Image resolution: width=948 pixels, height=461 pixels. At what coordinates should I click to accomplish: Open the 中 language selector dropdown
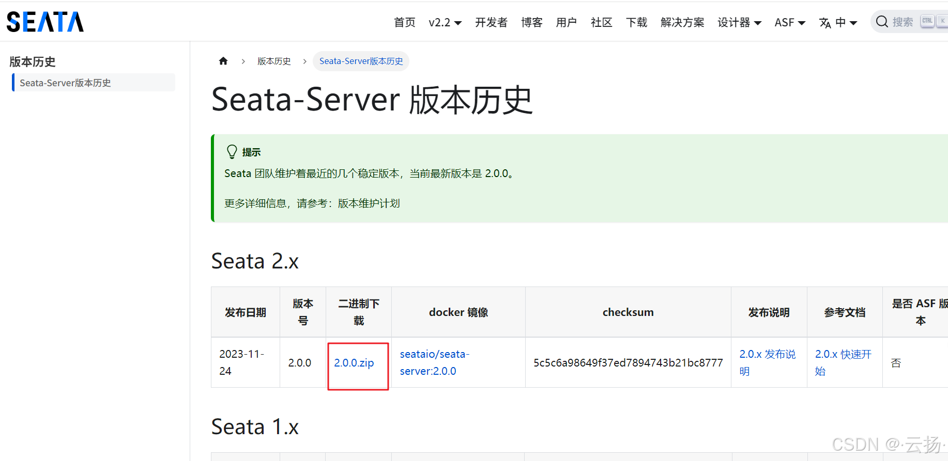click(846, 22)
